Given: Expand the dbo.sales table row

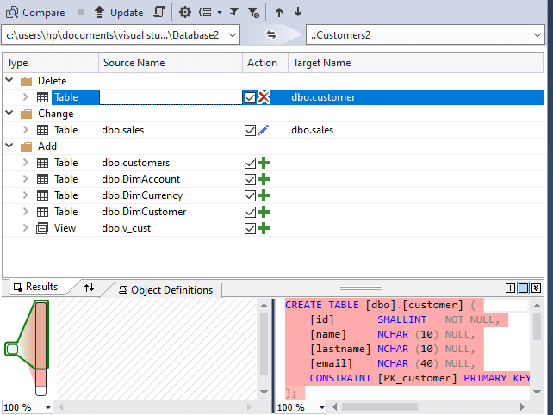Looking at the screenshot, I should click(25, 130).
